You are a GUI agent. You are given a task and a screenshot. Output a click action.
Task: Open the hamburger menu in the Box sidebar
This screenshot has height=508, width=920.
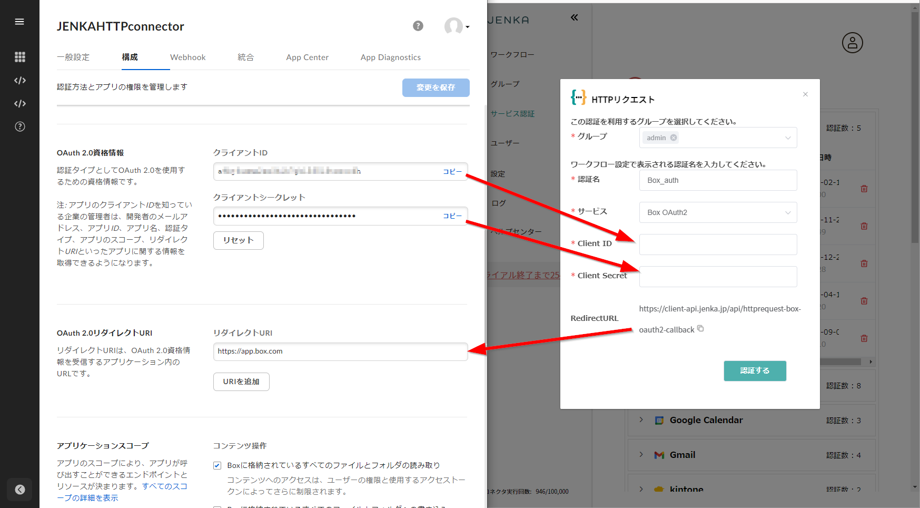tap(19, 22)
